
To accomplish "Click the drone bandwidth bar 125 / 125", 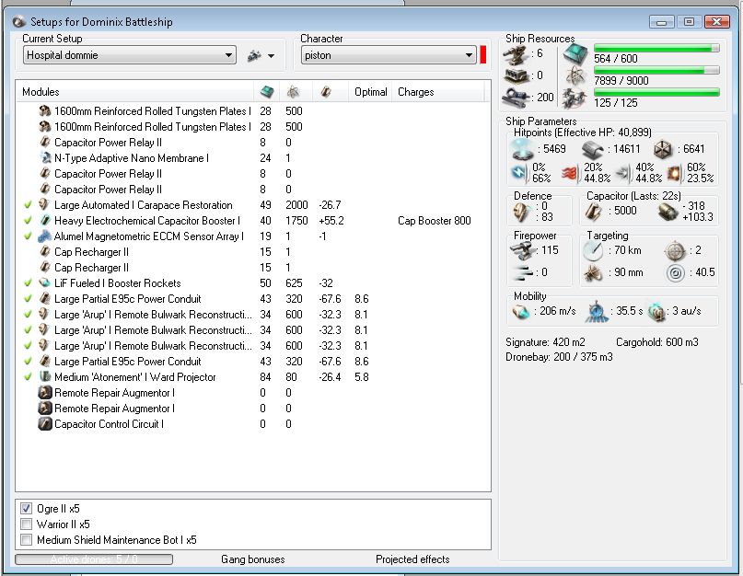I will click(656, 92).
